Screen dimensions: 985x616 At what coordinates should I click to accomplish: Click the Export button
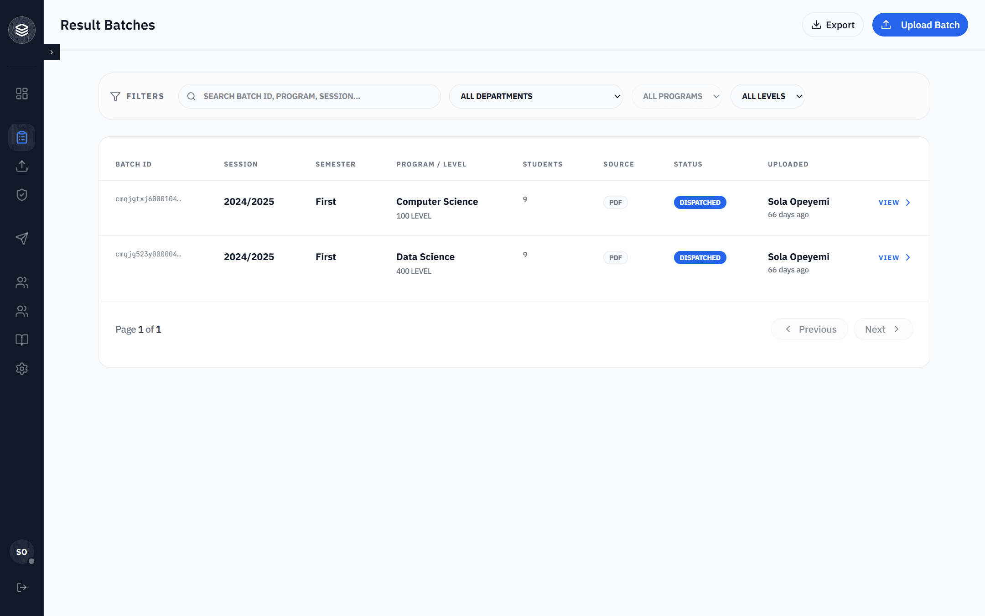(833, 25)
